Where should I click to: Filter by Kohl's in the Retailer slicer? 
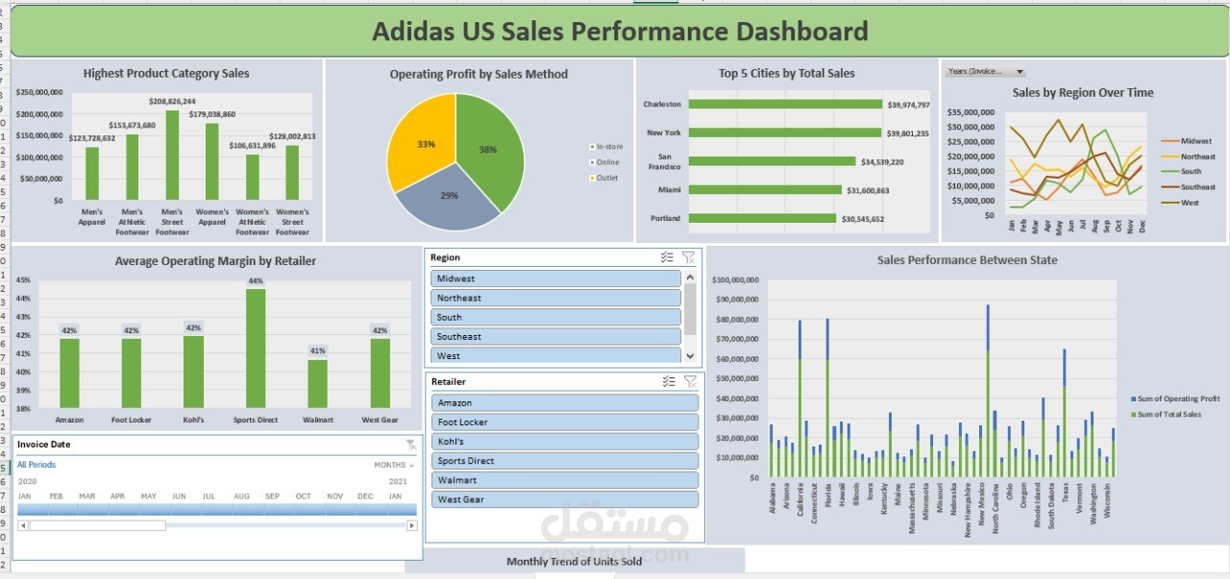tap(565, 442)
